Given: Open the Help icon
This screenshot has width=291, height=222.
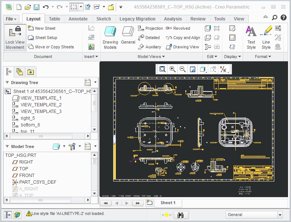Looking at the screenshot, I should (x=284, y=17).
